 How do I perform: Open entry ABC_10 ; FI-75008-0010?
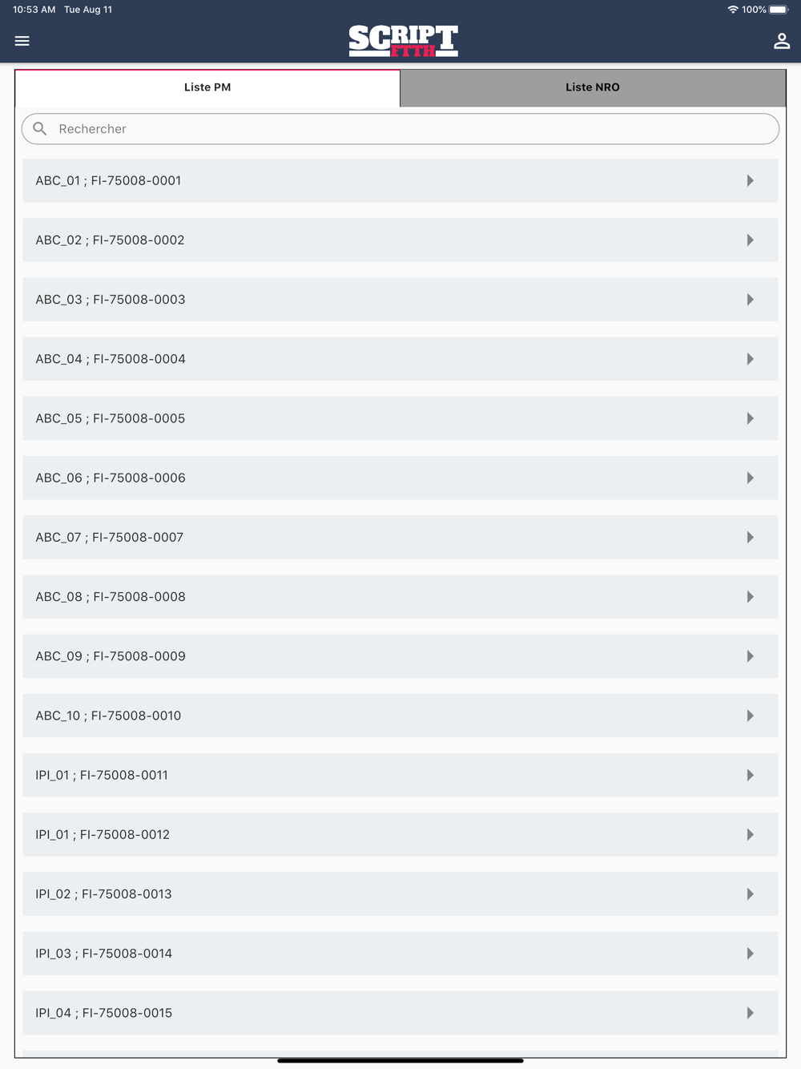(400, 716)
